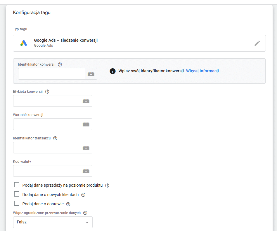Check Dodaj dane o nowych klientach
This screenshot has width=277, height=231.
tap(17, 194)
